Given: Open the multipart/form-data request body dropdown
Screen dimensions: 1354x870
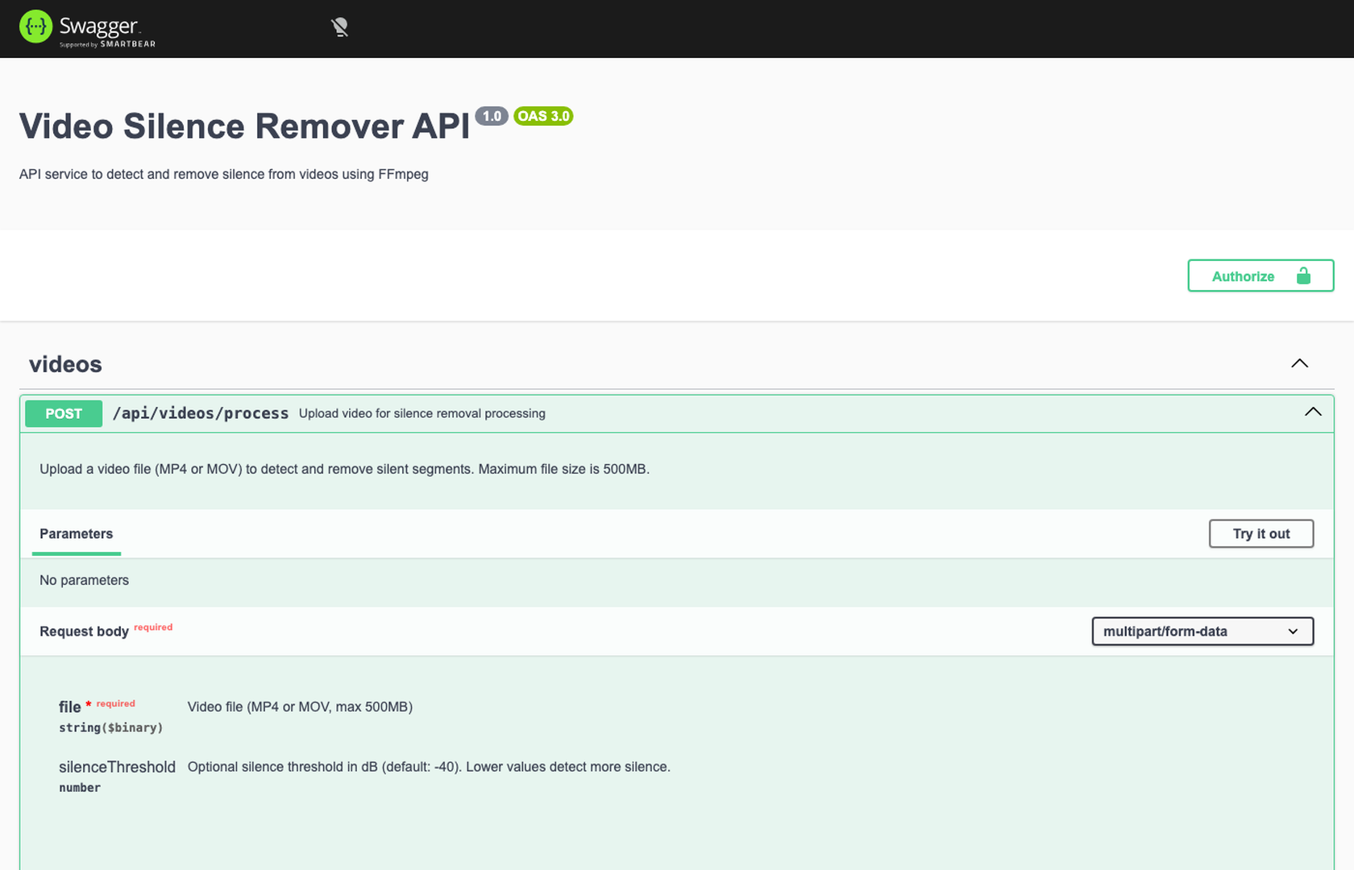Looking at the screenshot, I should click(x=1202, y=632).
